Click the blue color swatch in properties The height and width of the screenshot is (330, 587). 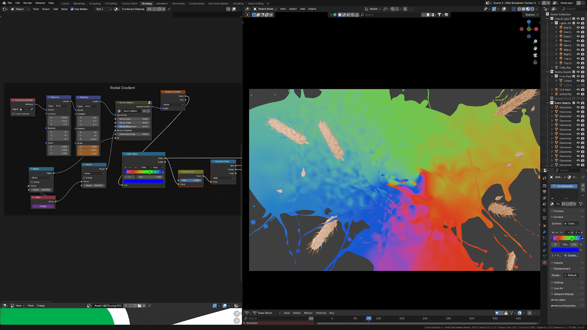[565, 250]
